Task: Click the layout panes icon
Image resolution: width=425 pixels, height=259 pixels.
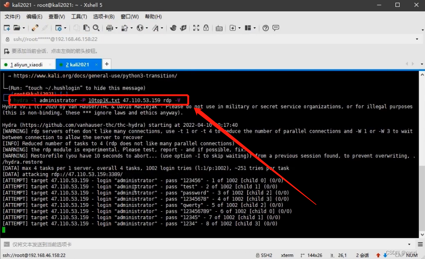Action: [x=248, y=28]
